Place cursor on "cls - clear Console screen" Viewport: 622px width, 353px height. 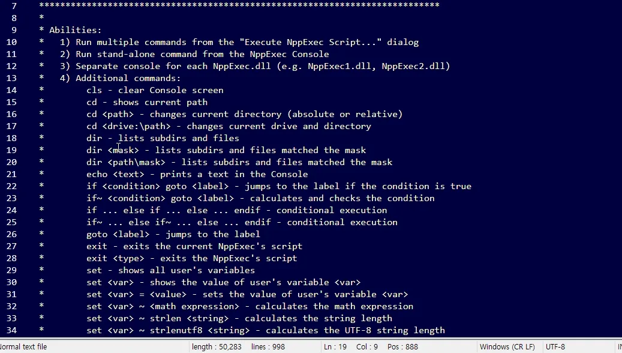click(x=155, y=90)
